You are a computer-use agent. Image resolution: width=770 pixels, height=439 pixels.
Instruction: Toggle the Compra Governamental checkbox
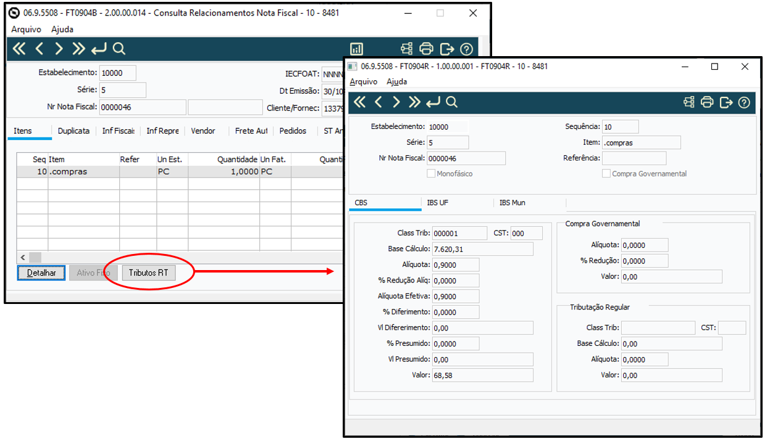click(x=606, y=174)
